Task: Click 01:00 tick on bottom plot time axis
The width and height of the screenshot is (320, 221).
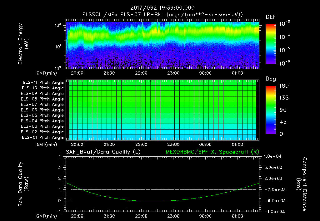Action: 237,216
